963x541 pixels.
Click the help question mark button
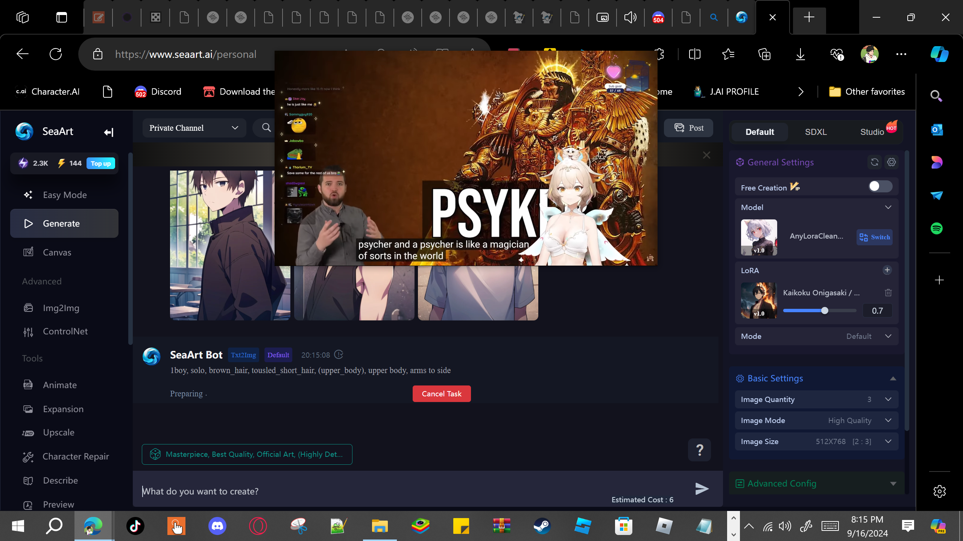click(699, 450)
